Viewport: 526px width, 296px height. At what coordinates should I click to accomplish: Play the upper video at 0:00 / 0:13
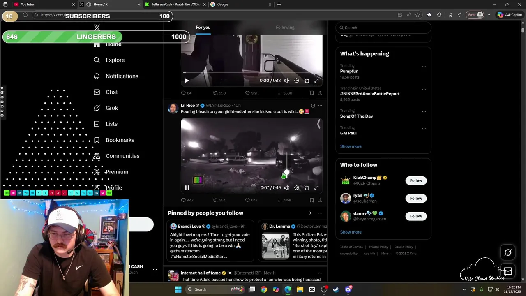coord(187,81)
